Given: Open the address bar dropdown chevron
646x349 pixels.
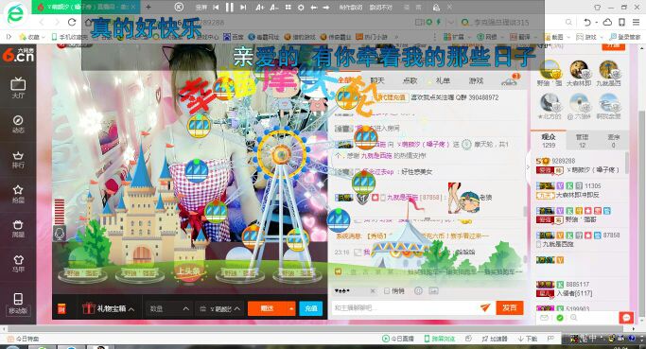Looking at the screenshot, I should point(451,22).
